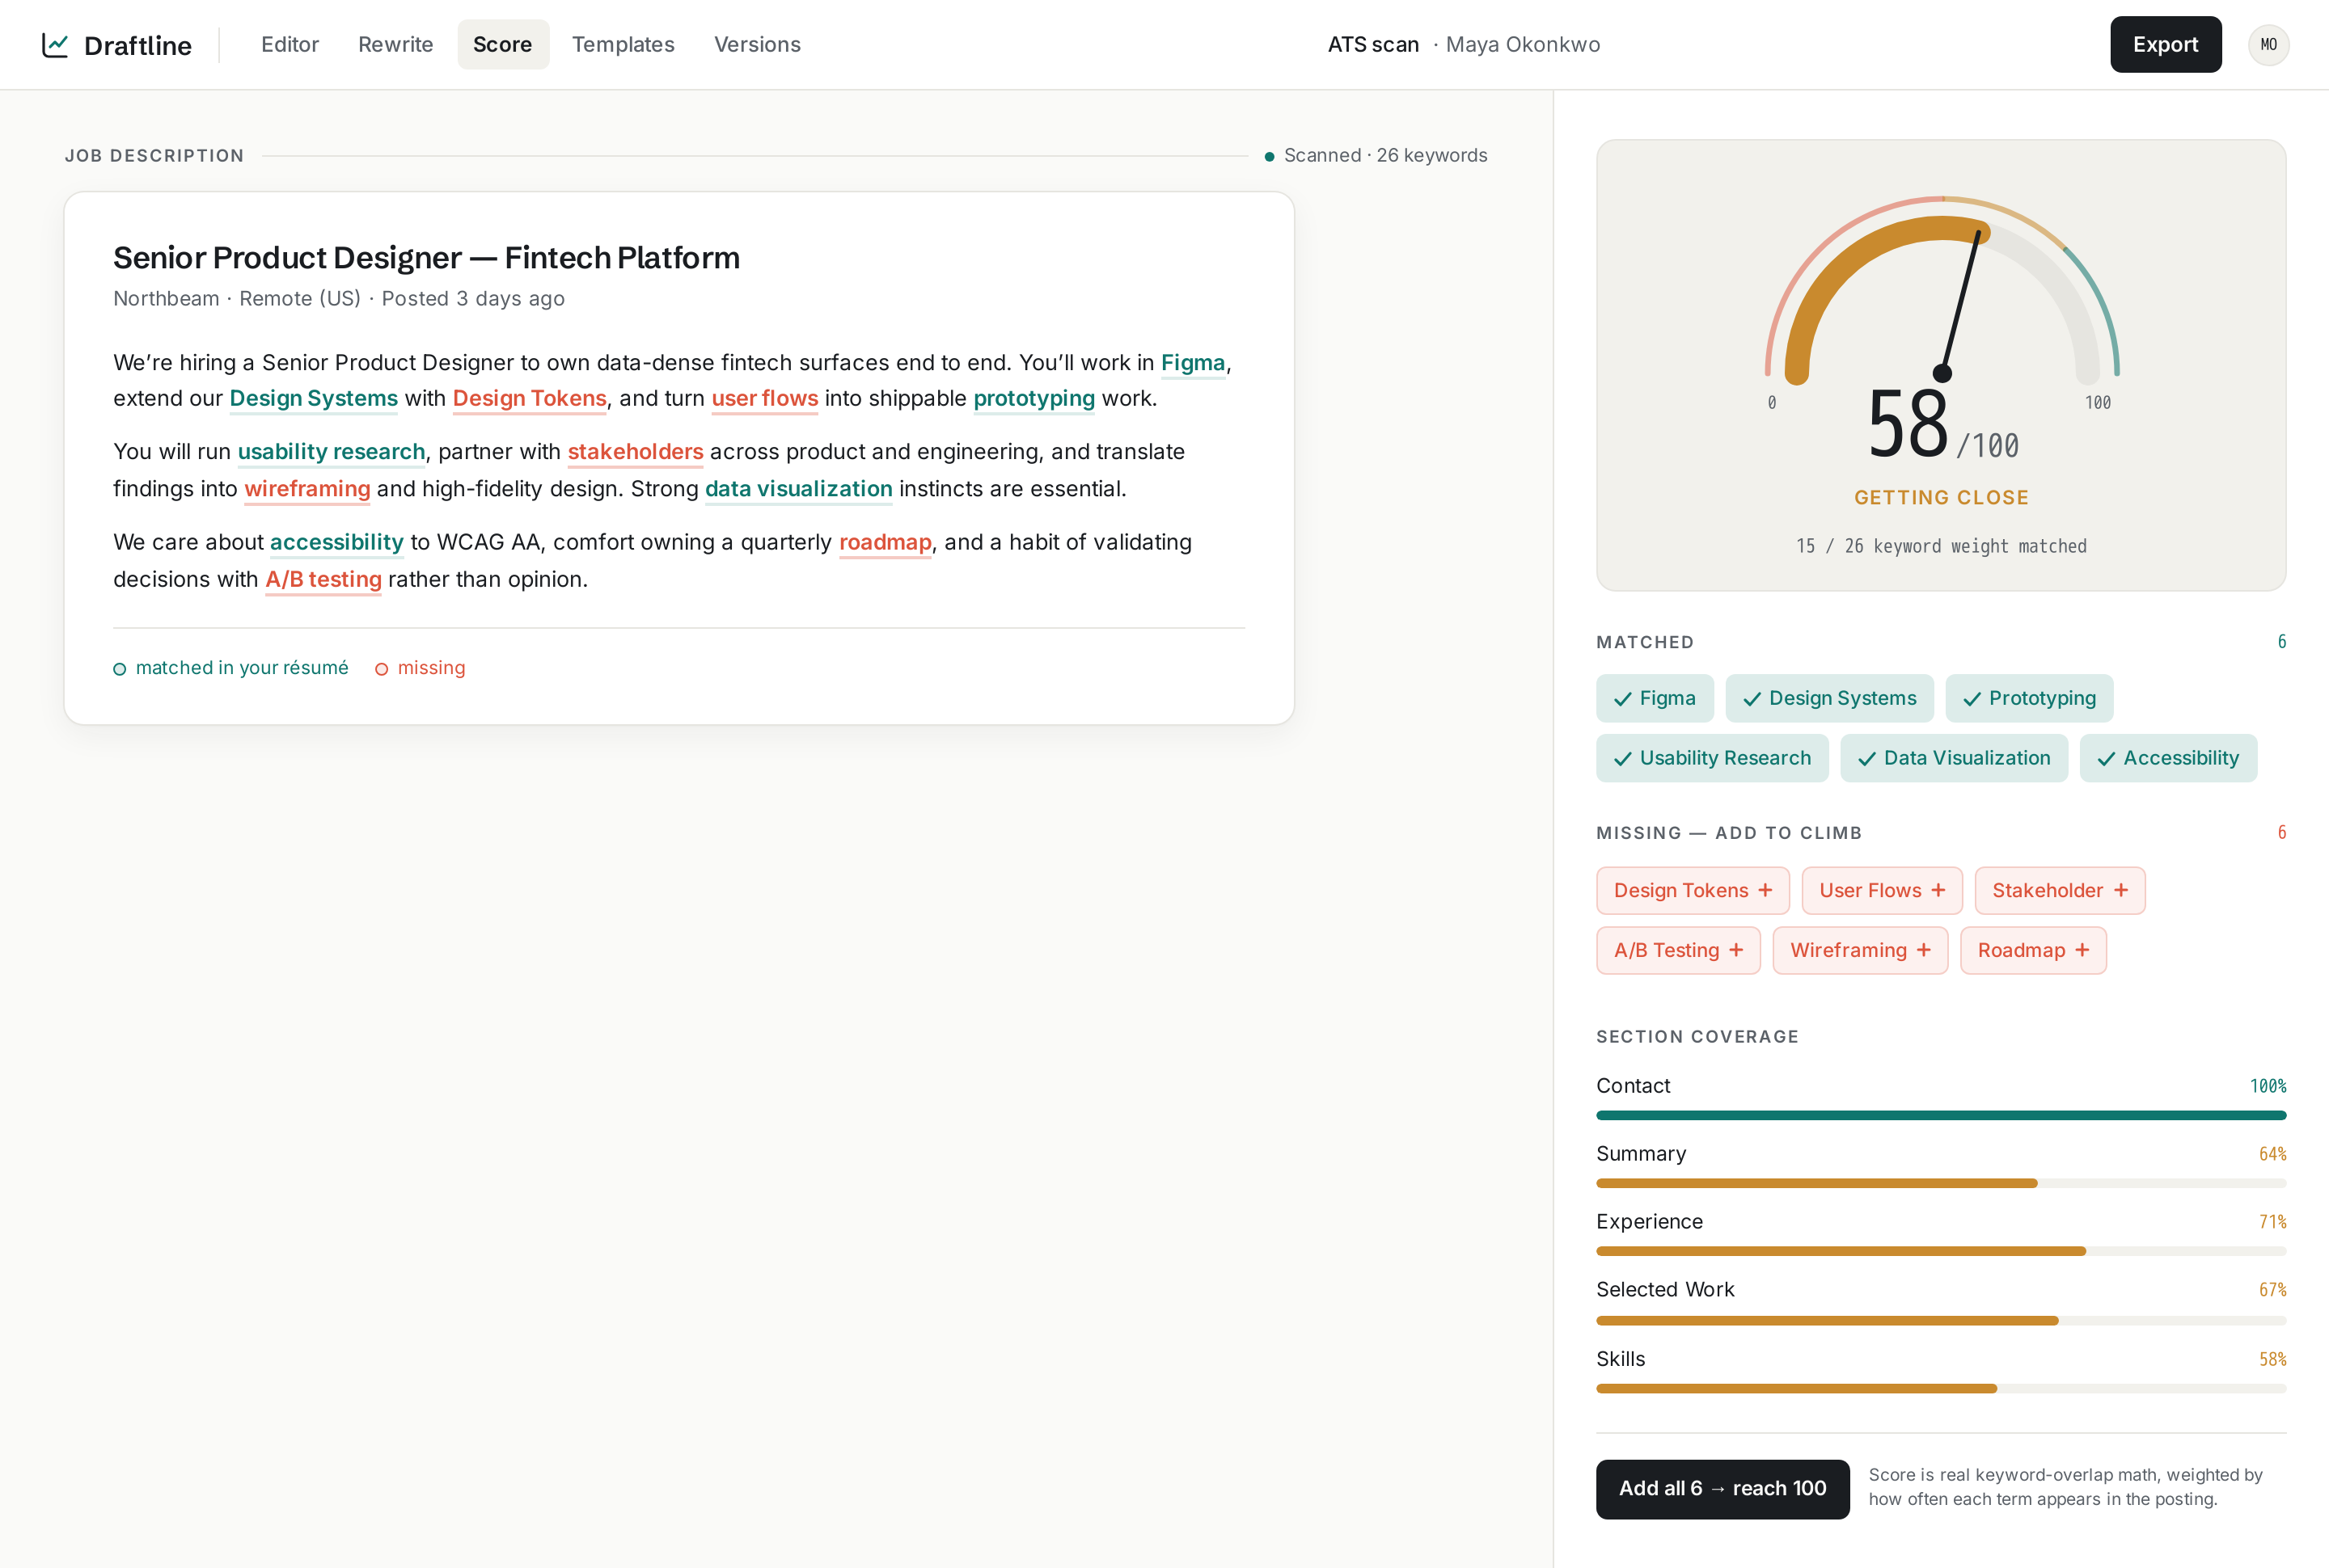The width and height of the screenshot is (2329, 1568).
Task: Click the plus icon on Wireframing chip
Action: pos(1923,950)
